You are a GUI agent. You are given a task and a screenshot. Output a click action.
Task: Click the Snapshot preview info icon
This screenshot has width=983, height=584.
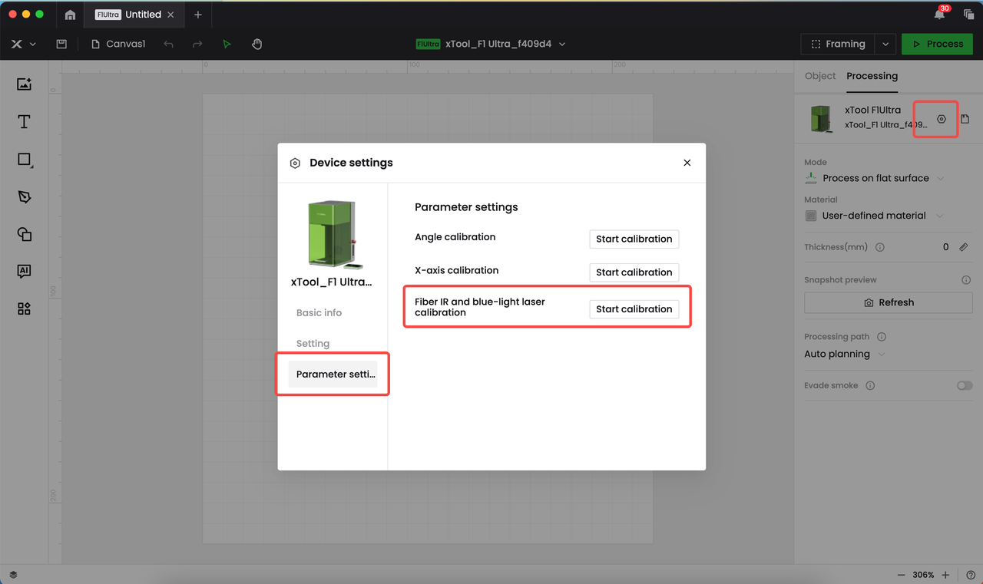(966, 280)
